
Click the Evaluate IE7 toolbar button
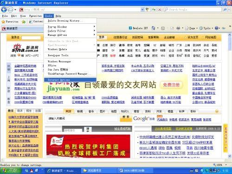138,28
